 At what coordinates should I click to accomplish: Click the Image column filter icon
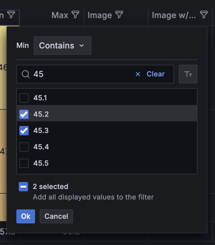tap(120, 15)
